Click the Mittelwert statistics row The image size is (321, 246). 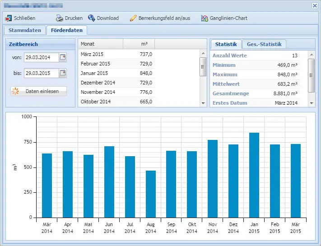[x=255, y=84]
